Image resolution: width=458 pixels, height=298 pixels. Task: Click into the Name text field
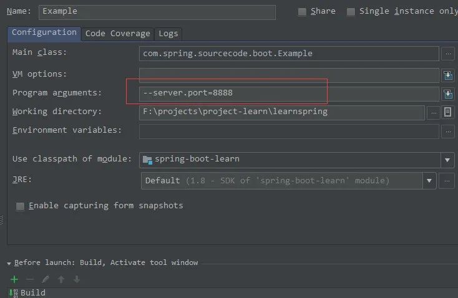157,12
